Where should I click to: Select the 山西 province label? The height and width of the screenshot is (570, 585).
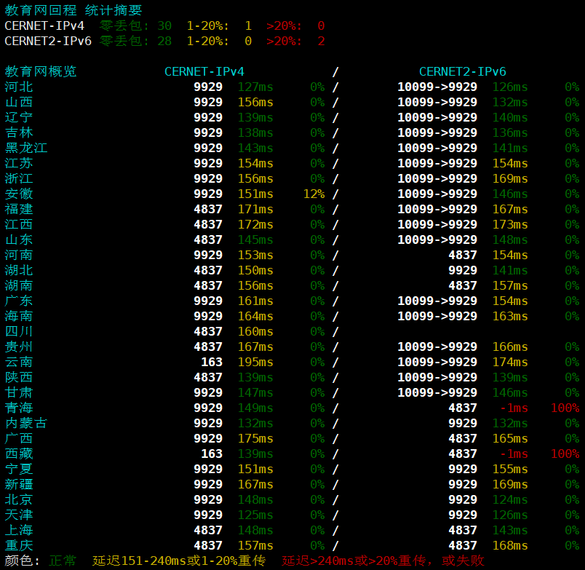point(19,102)
